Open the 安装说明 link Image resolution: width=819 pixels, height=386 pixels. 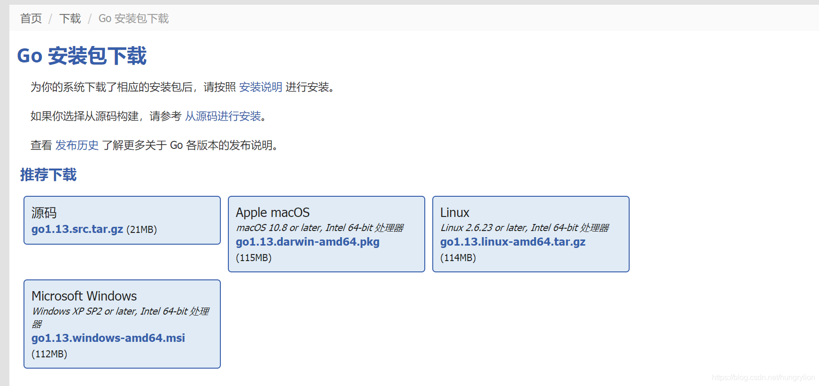click(261, 87)
